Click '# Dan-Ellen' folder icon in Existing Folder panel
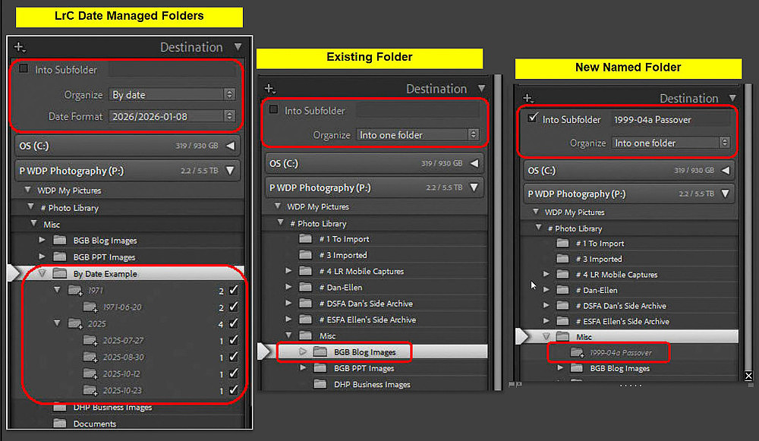 305,287
